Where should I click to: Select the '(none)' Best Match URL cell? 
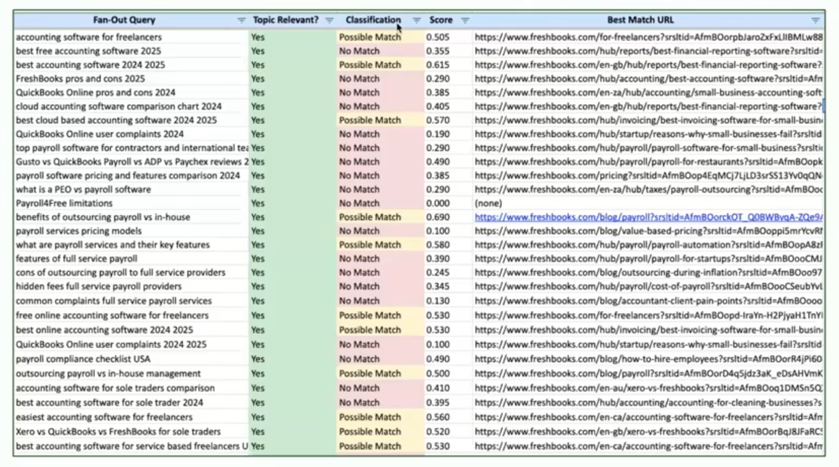coord(488,203)
